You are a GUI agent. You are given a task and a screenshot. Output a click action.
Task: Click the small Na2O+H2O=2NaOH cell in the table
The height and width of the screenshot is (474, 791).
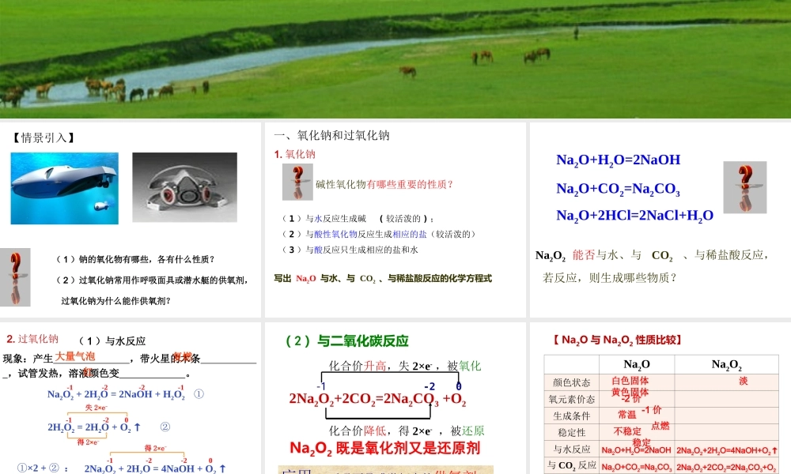pos(637,450)
